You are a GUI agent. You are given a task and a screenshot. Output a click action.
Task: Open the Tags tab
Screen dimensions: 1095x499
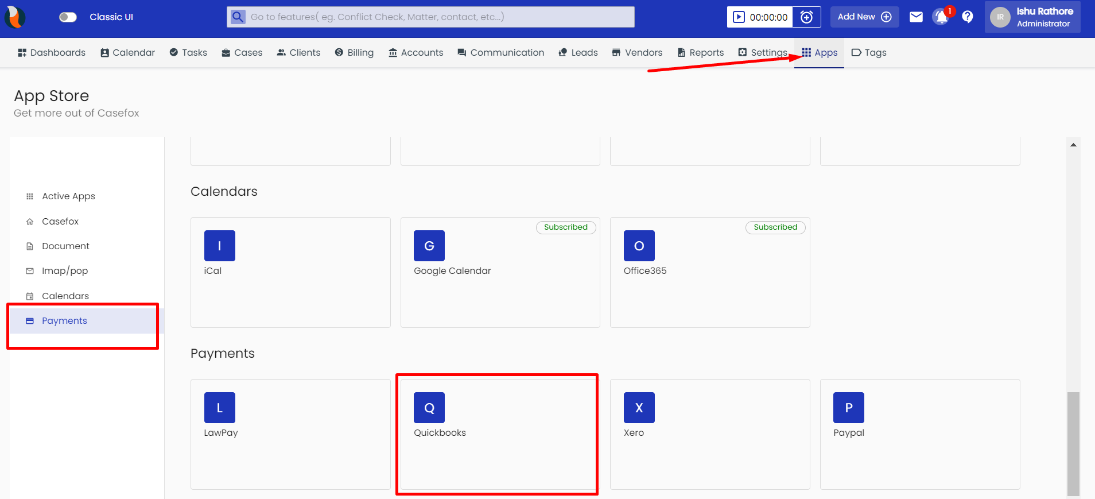point(869,53)
